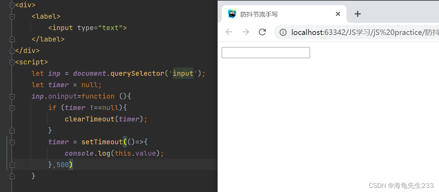
Task: Click the function keyword in the code
Action: point(98,96)
